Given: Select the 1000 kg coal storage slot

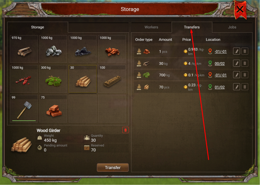Looking at the screenshot, I should [x=82, y=49].
